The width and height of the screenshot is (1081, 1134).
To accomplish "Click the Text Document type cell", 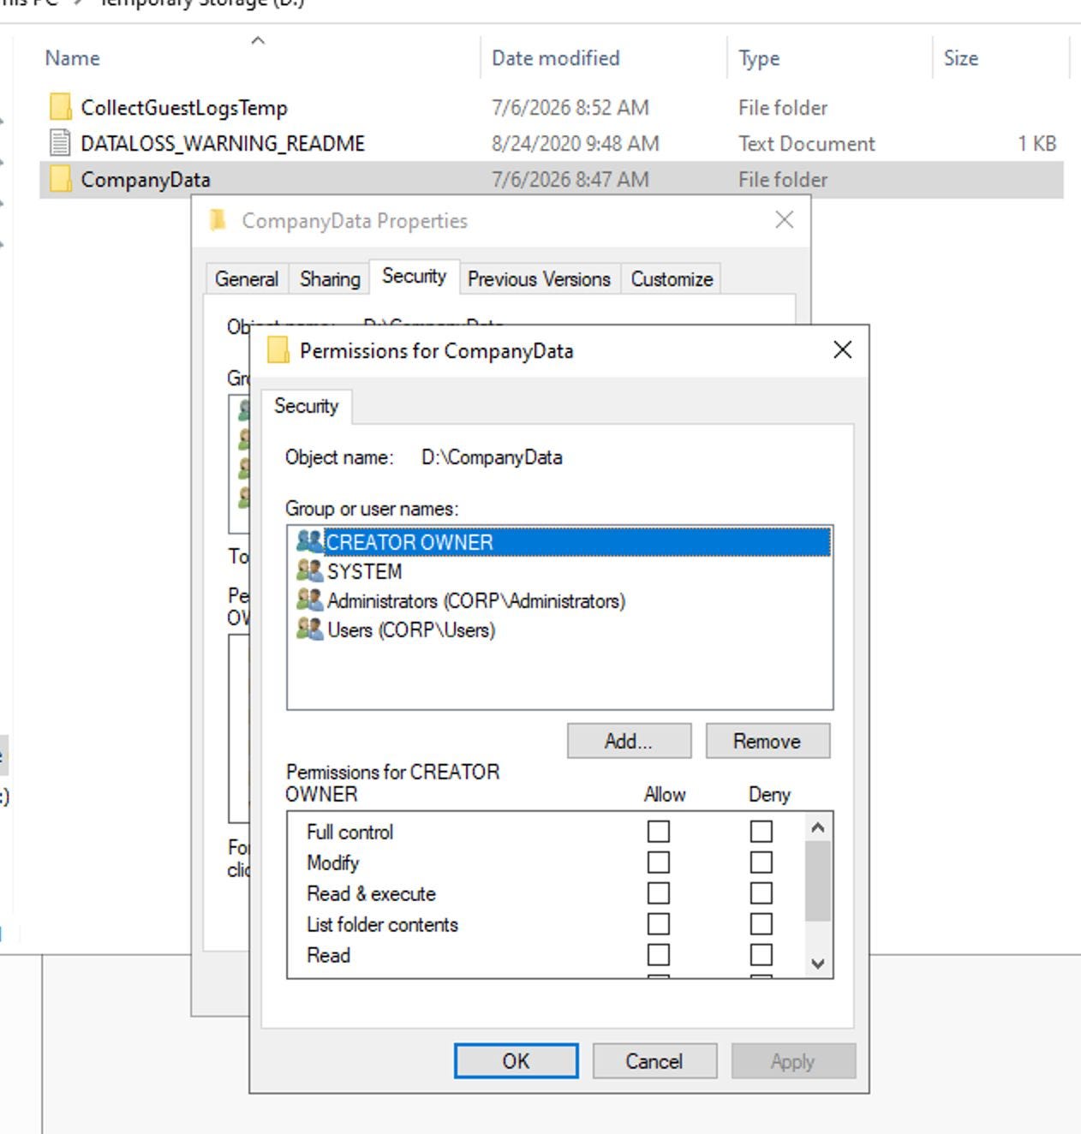I will 807,144.
